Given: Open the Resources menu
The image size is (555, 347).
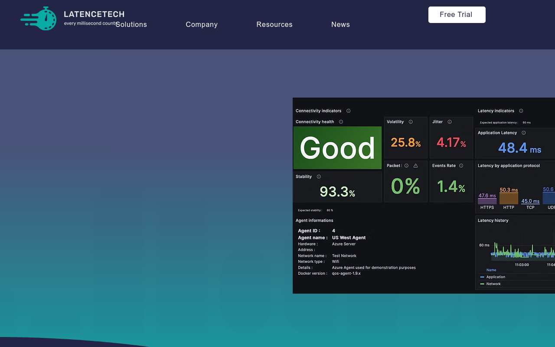Looking at the screenshot, I should [274, 24].
